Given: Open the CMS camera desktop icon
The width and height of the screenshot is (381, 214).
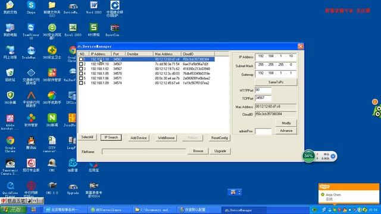Looking at the screenshot, I should click(52, 165).
